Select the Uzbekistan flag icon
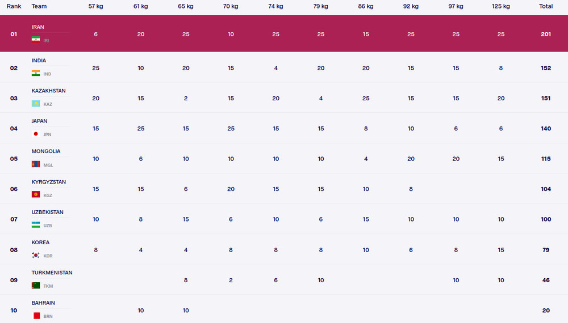 36,225
